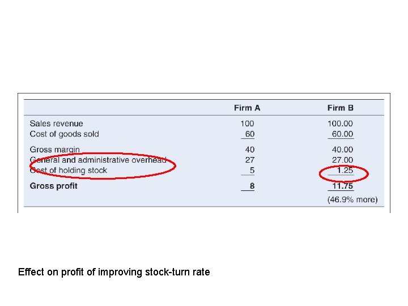The image size is (408, 306).
Task: Select Firm B's gross profit value 11.75
Action: 342,186
